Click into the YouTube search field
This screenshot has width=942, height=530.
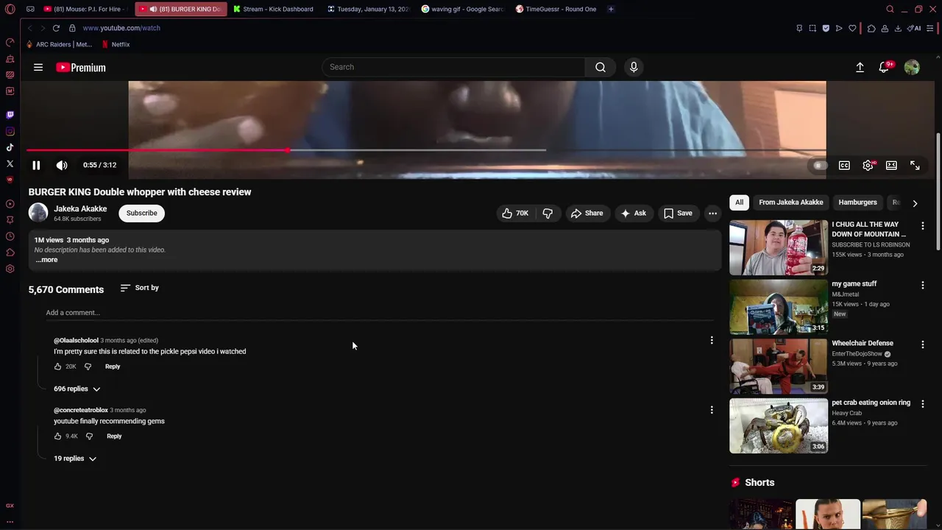[453, 67]
